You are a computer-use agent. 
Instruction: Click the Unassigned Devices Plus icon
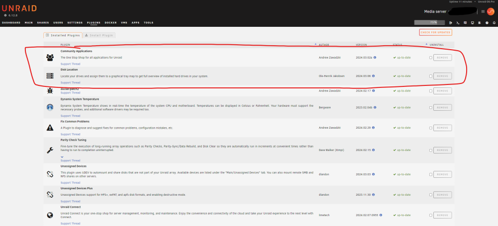[x=50, y=195]
